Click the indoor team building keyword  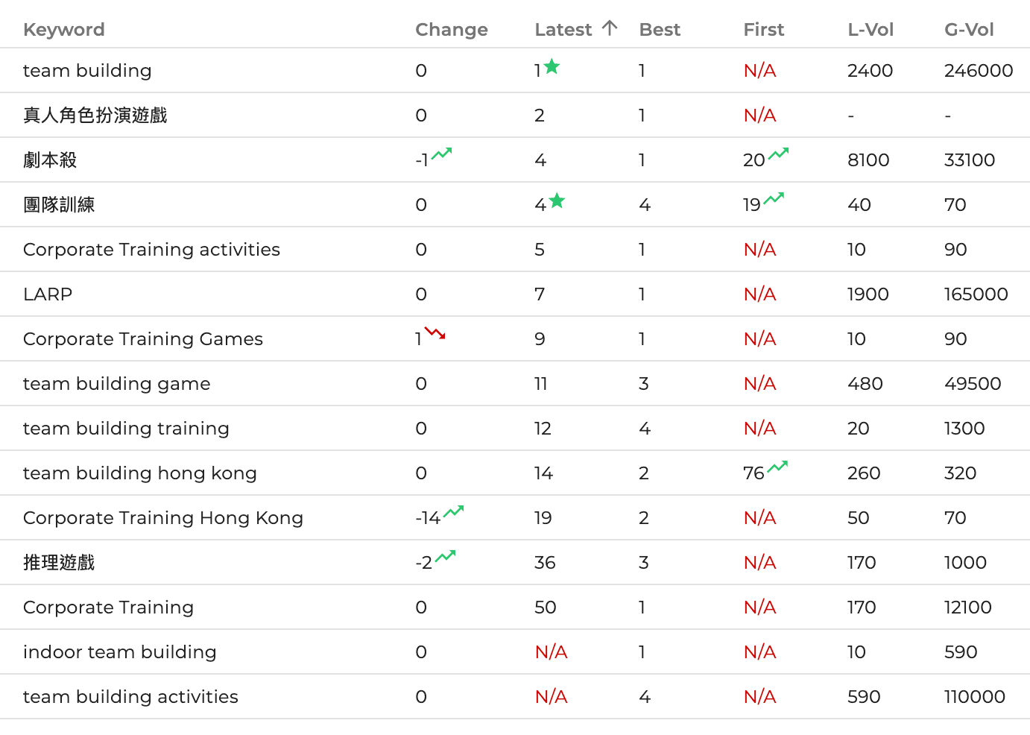(119, 652)
